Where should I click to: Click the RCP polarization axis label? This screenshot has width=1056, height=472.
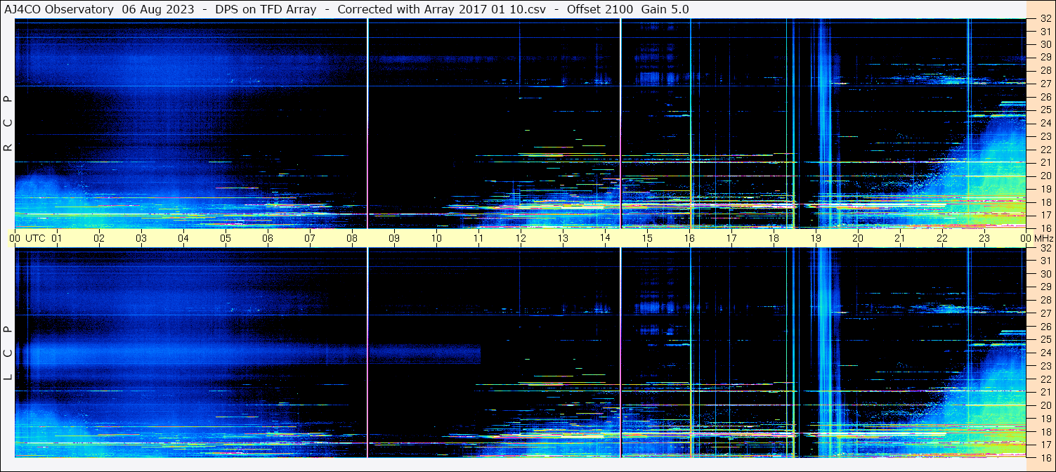pyautogui.click(x=8, y=124)
